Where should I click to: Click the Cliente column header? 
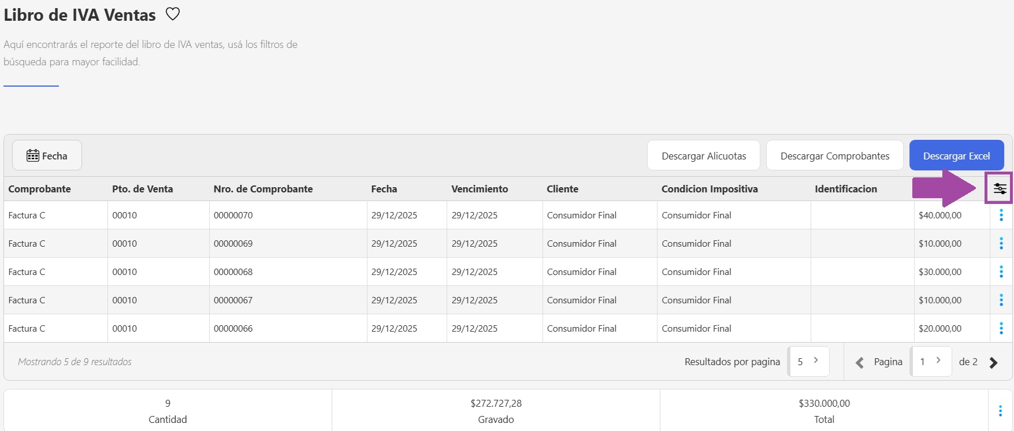point(562,189)
